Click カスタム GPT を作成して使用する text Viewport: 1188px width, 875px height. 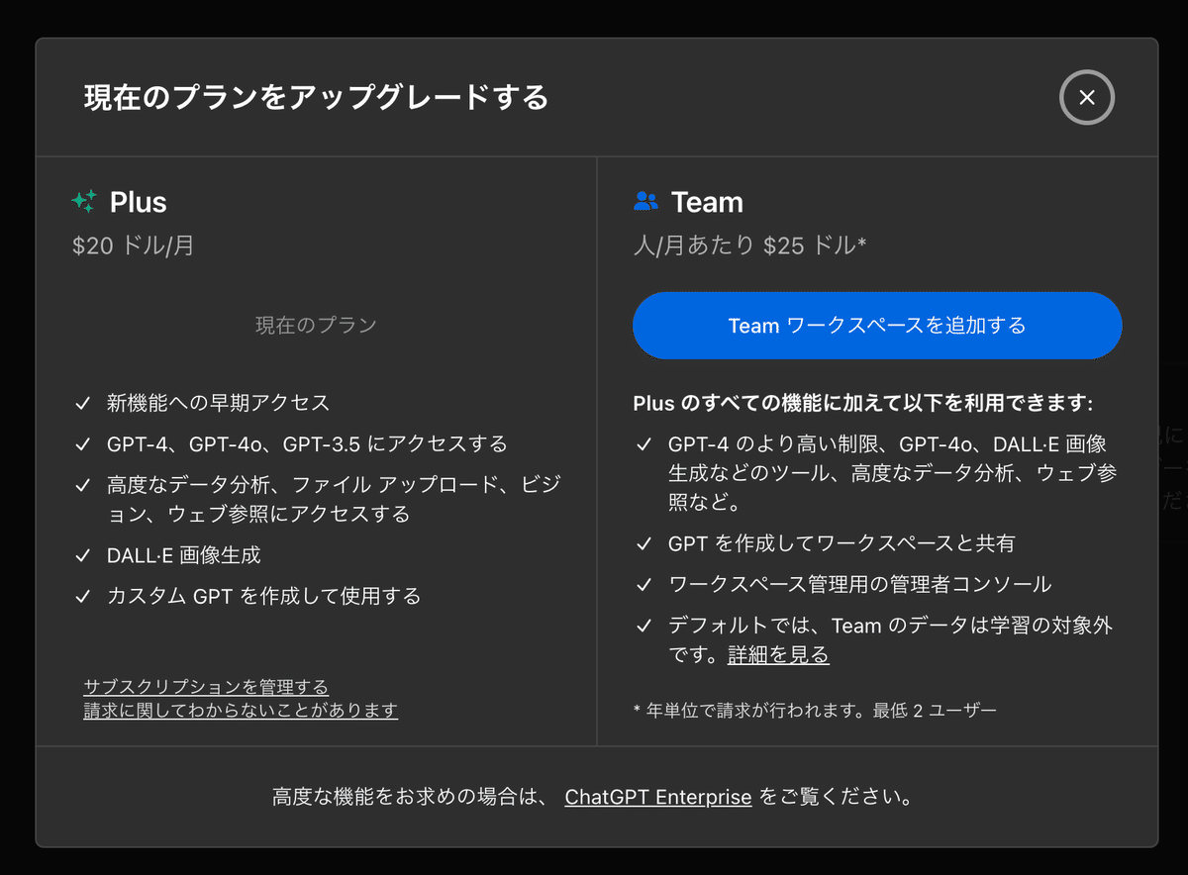coord(263,596)
